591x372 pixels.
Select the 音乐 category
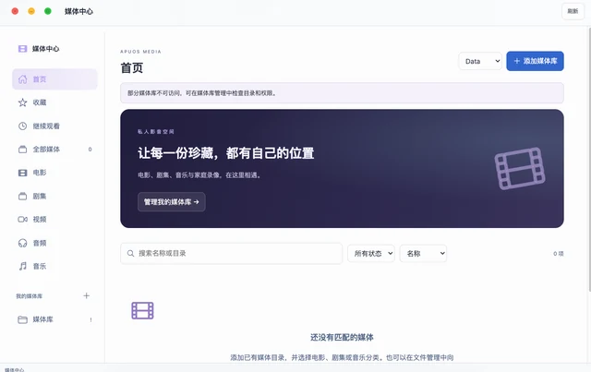(x=54, y=266)
